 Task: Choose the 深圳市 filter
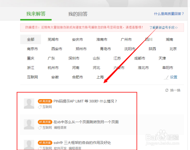click(74, 58)
